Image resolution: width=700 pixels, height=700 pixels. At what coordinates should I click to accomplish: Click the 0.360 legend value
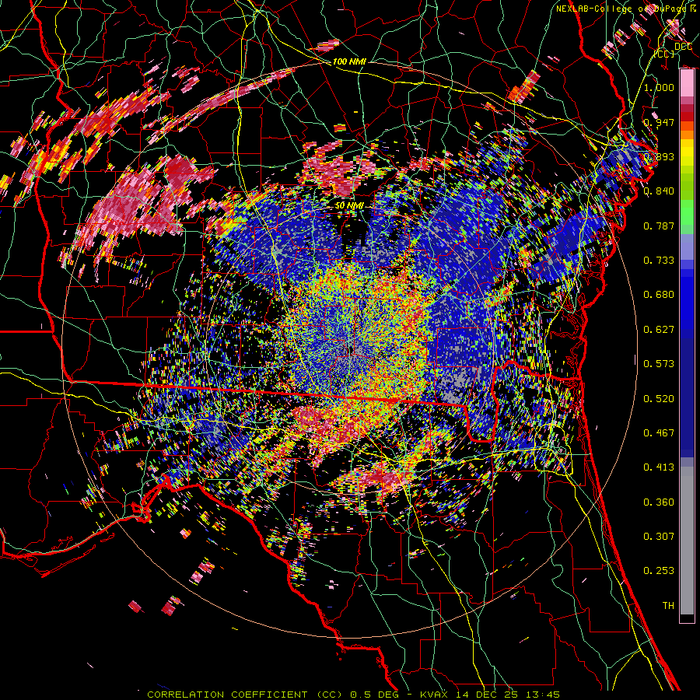point(659,502)
